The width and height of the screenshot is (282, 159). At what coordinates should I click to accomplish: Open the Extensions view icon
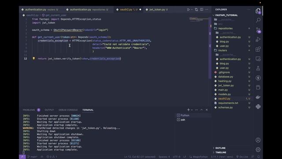pos(258,49)
